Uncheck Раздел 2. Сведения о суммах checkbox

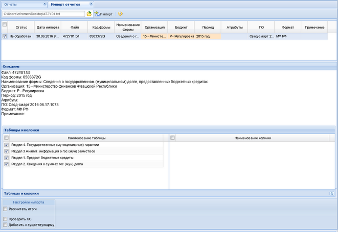tap(6, 164)
